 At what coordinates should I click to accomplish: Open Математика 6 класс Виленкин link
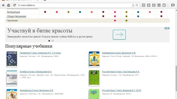[119, 53]
